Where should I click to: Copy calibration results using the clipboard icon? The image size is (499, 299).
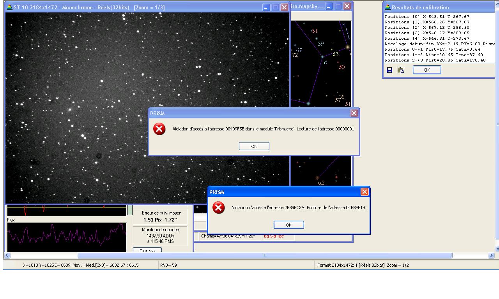[x=400, y=70]
